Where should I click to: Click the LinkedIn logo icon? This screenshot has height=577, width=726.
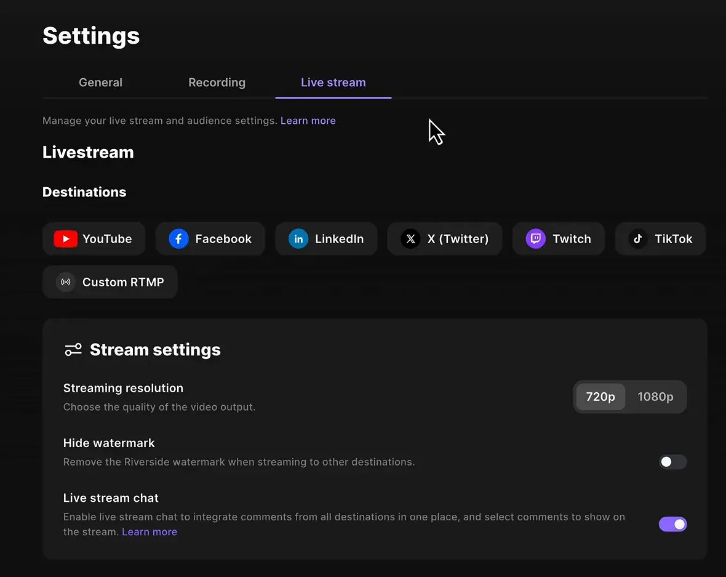point(298,239)
